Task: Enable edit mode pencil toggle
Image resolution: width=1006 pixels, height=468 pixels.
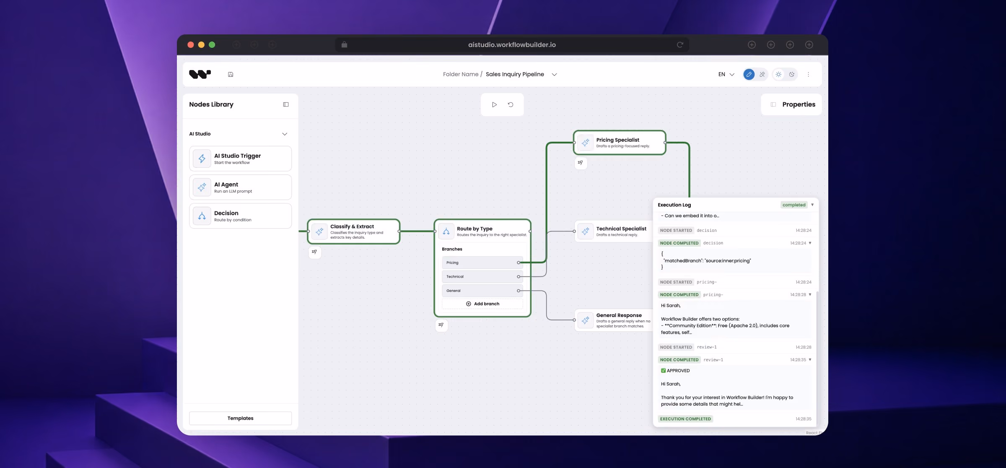Action: (749, 74)
